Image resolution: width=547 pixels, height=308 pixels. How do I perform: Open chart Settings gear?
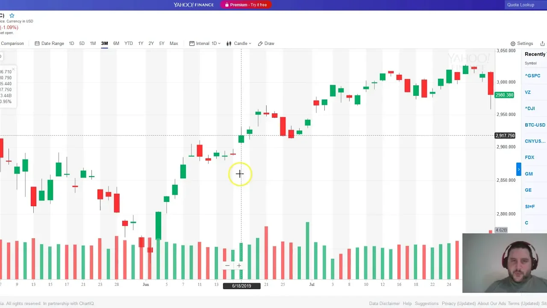tap(521, 44)
